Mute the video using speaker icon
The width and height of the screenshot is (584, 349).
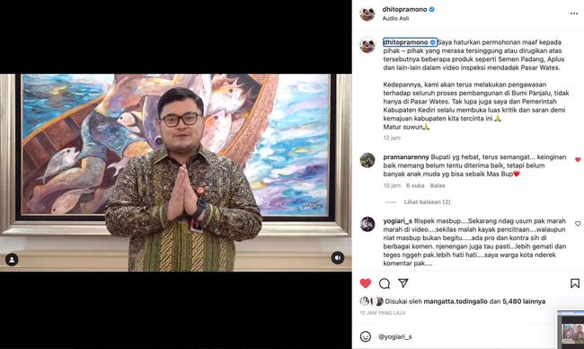(338, 257)
